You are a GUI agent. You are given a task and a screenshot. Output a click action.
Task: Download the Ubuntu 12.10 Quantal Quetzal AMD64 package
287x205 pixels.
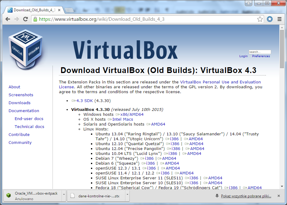point(196,144)
